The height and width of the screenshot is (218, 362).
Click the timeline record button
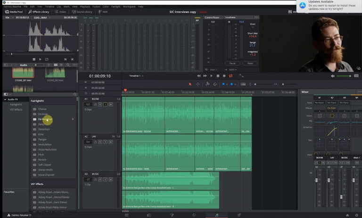(224, 76)
